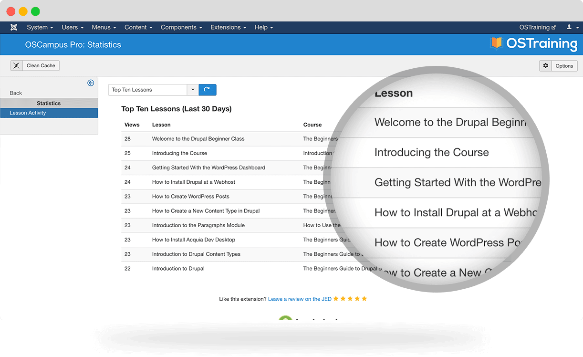Select Introduction to the Paragraphs Module lesson
The width and height of the screenshot is (583, 357).
198,225
